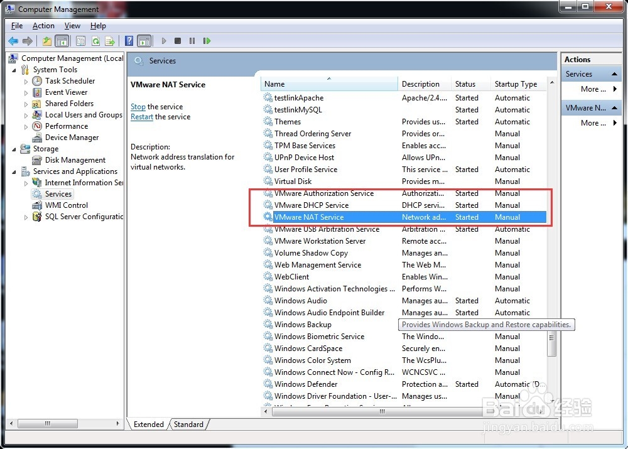This screenshot has height=449, width=628.
Task: Collapse the Services section in Actions
Action: click(614, 74)
